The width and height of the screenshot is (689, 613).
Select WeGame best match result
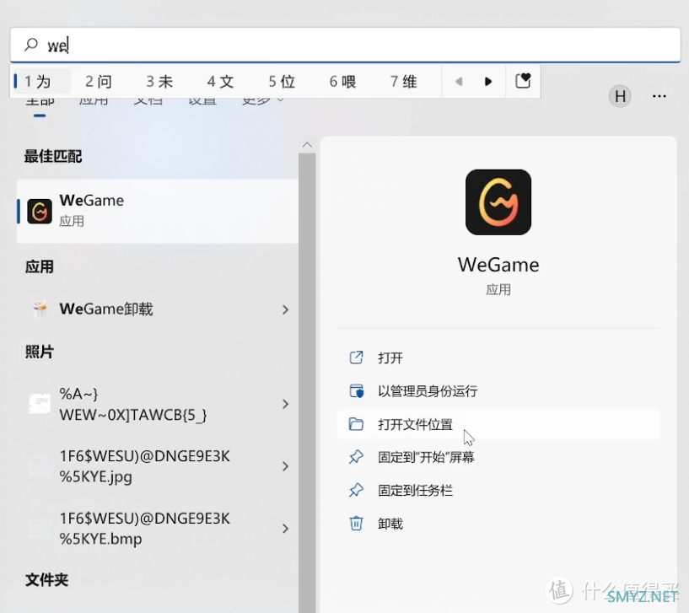tap(158, 211)
